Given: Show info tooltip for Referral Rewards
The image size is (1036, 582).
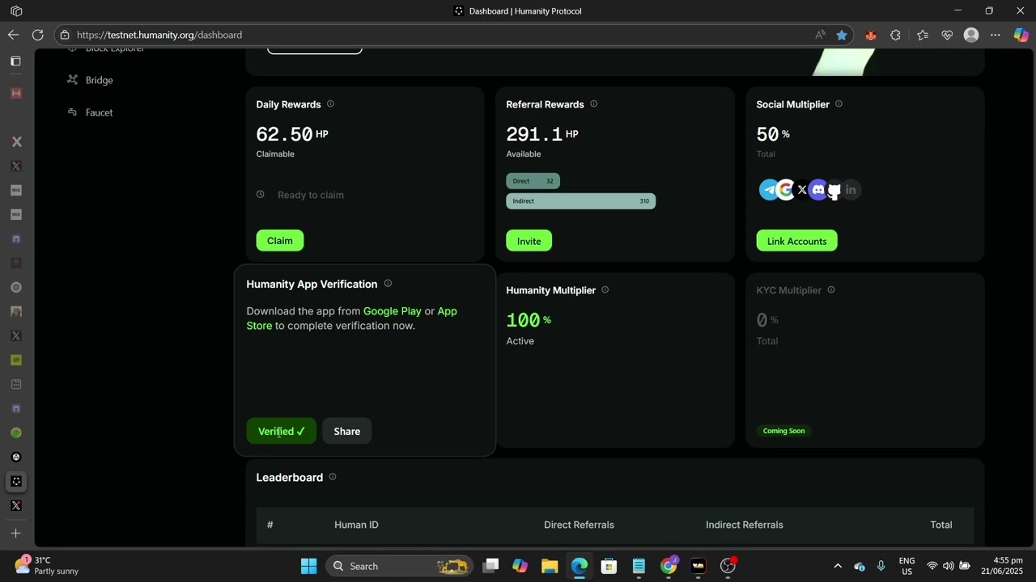Looking at the screenshot, I should click(x=594, y=103).
